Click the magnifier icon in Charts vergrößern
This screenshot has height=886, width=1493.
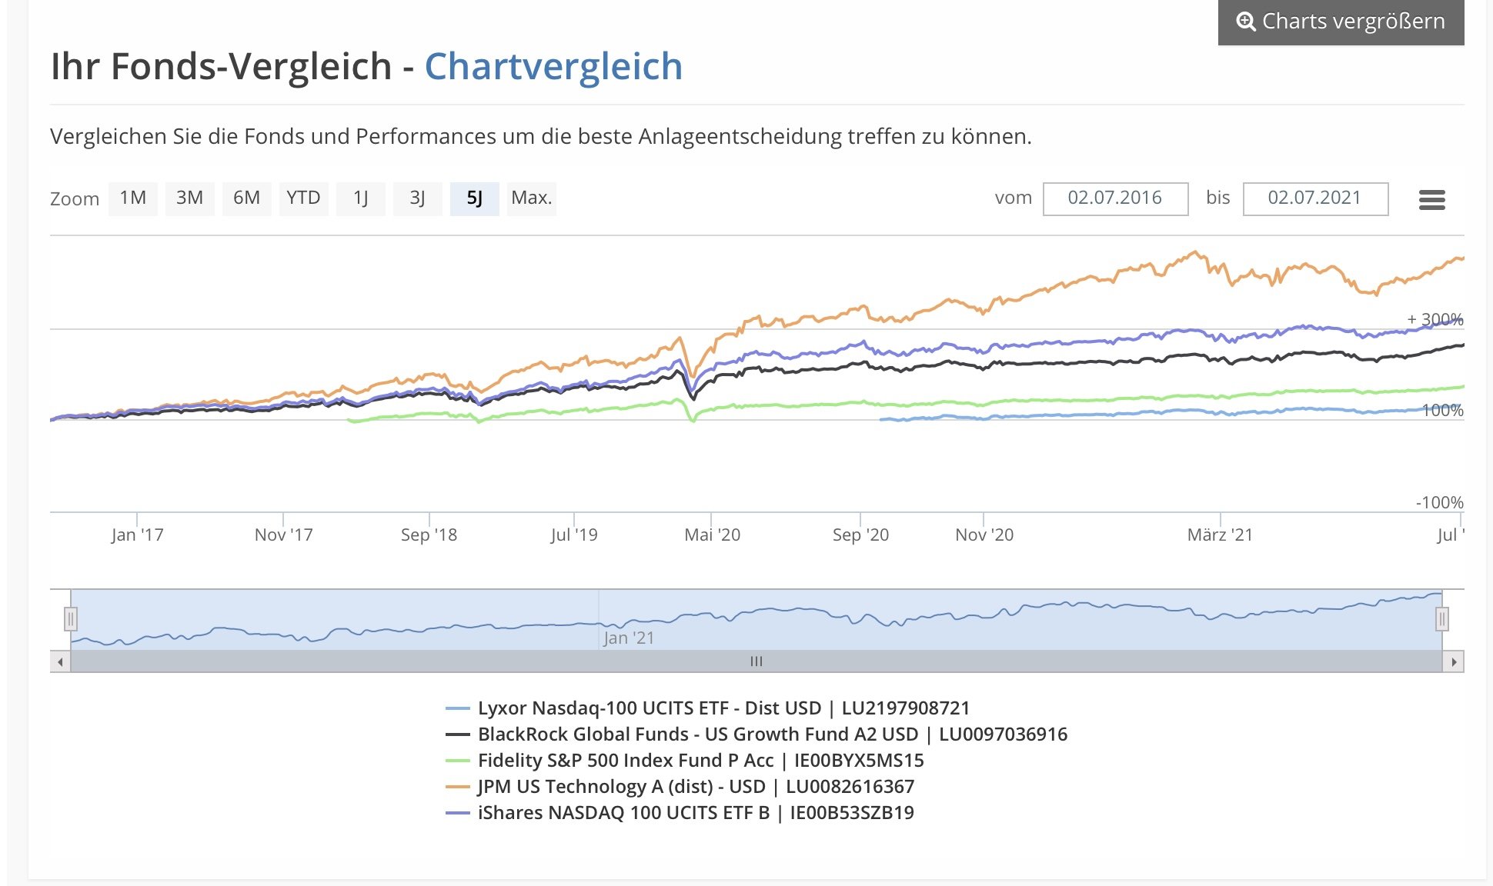(x=1245, y=22)
